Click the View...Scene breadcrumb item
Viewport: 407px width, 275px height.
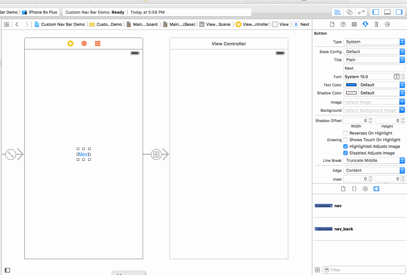click(x=215, y=24)
